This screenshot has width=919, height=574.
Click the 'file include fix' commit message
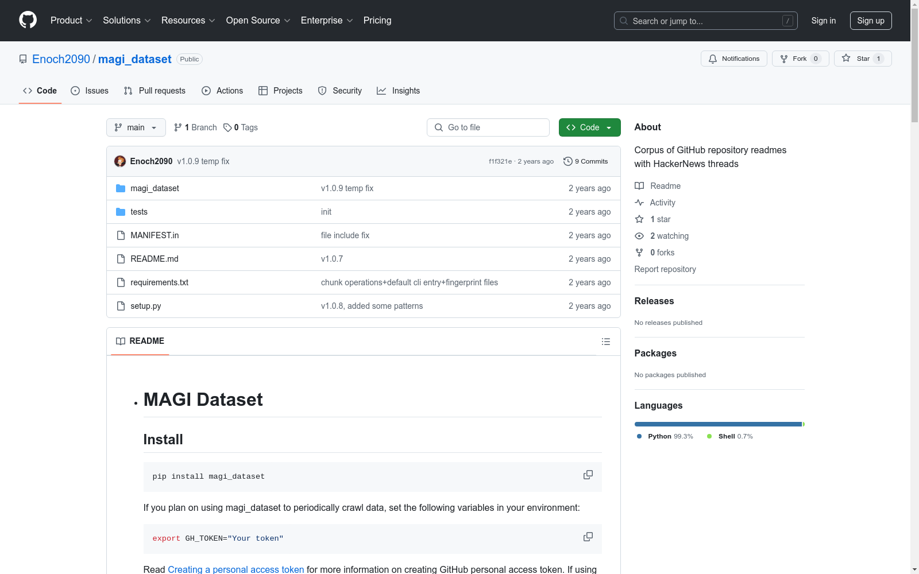(x=345, y=235)
